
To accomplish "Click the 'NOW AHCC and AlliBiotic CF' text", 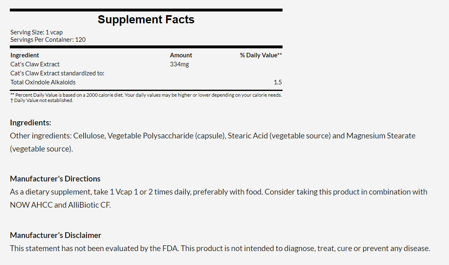I will point(60,205).
